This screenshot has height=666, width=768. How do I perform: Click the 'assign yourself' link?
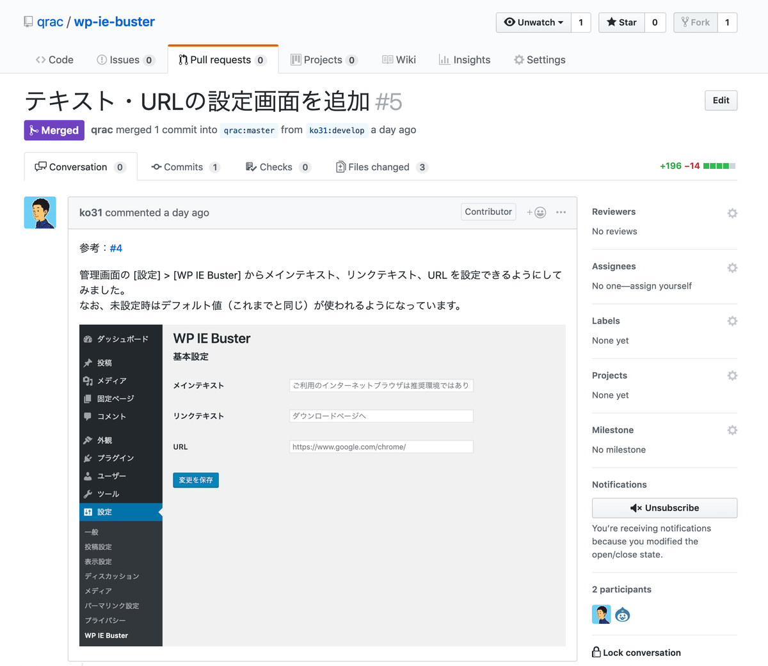pyautogui.click(x=660, y=286)
